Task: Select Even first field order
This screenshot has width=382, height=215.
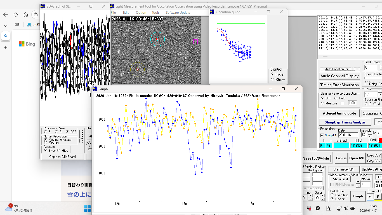Action: click(x=332, y=195)
